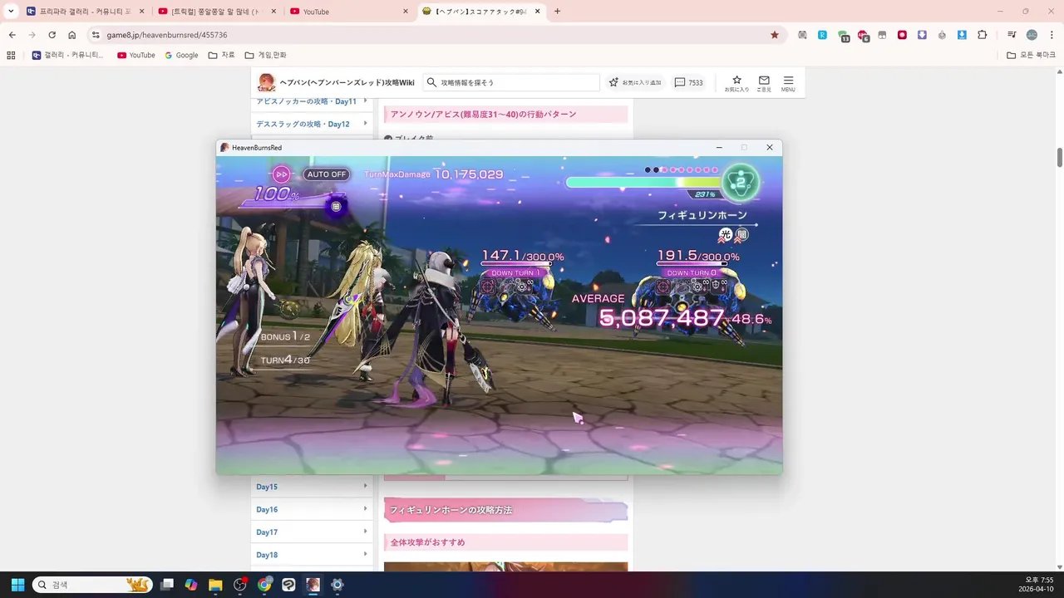Screen dimensions: 1064x598
Task: Open the wiki MENU hamburger
Action: click(x=788, y=83)
